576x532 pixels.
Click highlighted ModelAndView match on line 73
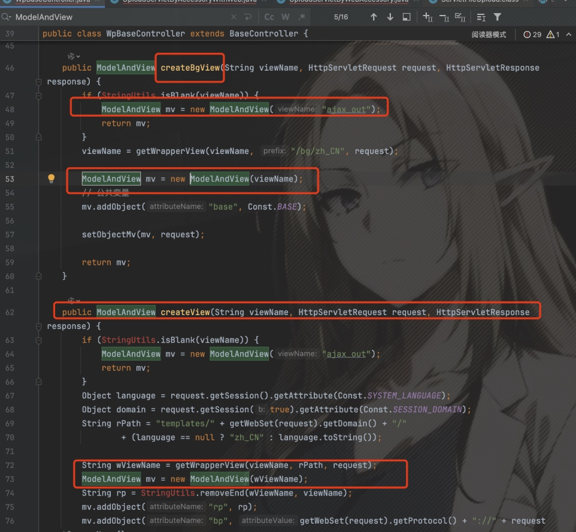[x=219, y=479]
